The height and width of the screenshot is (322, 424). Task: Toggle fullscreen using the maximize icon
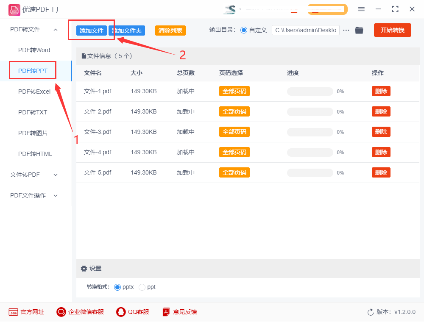(x=395, y=9)
